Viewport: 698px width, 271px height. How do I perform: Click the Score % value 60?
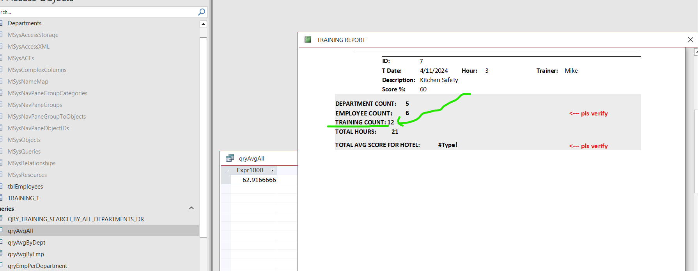pyautogui.click(x=423, y=89)
